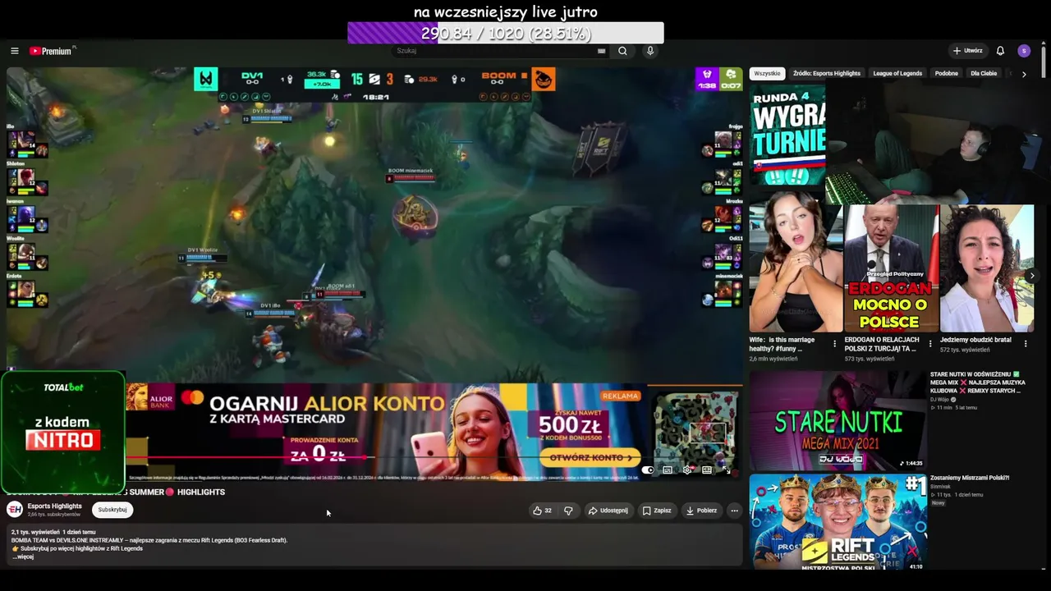Click the Subskrybuj button

tap(112, 510)
